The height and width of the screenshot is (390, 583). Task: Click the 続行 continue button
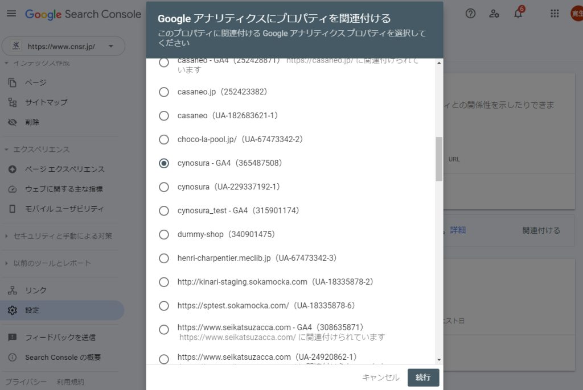tap(423, 377)
